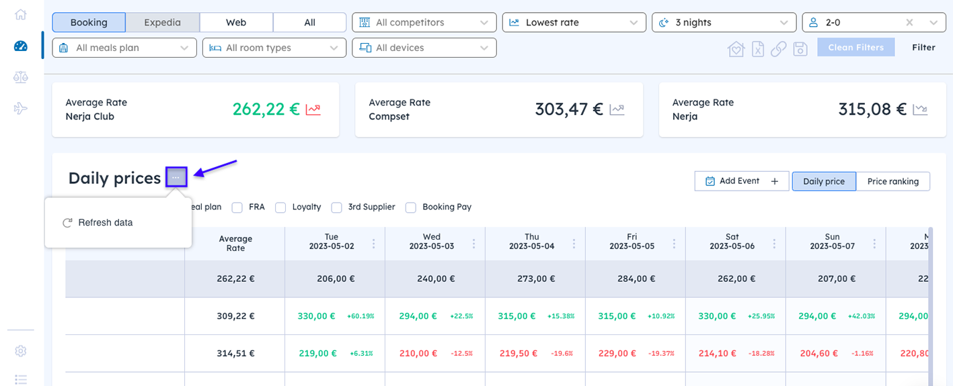Click trend icon next to 315,08 €
Screen dimensions: 953x386
tap(921, 109)
